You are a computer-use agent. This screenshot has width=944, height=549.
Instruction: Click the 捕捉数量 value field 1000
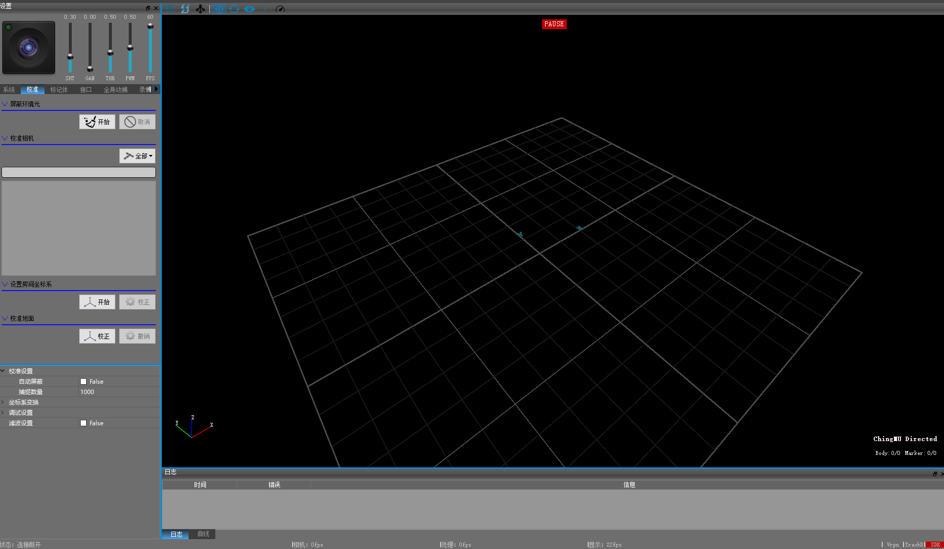[x=119, y=392]
